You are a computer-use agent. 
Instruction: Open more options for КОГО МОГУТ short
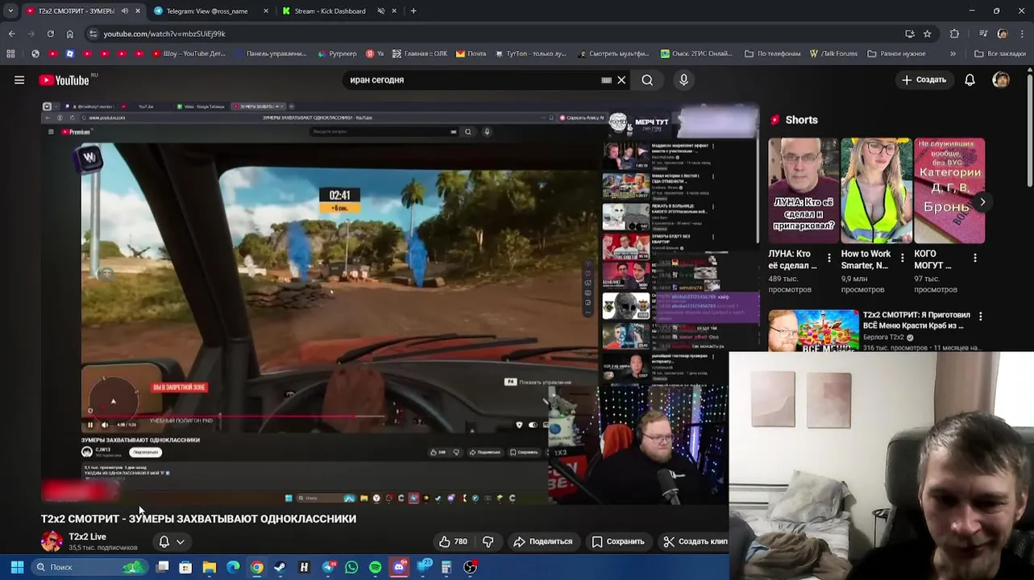pos(975,258)
